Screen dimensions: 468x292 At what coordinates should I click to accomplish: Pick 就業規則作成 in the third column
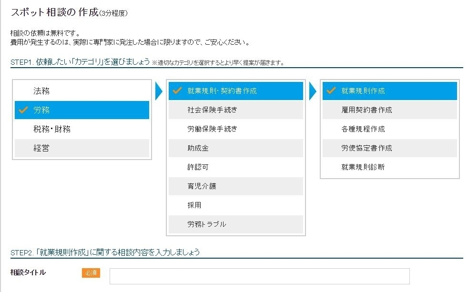click(390, 91)
